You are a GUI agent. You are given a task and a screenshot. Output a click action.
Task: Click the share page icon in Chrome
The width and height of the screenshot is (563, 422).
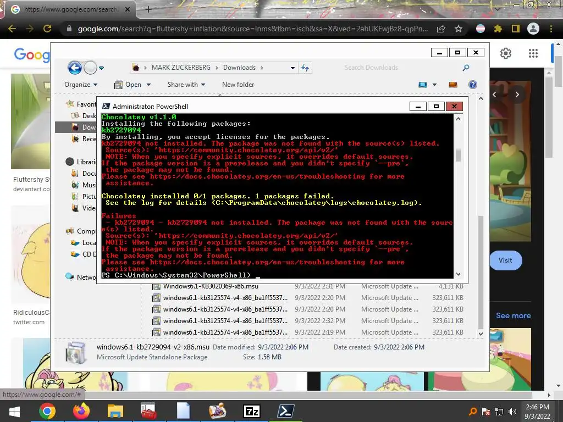coord(441,29)
